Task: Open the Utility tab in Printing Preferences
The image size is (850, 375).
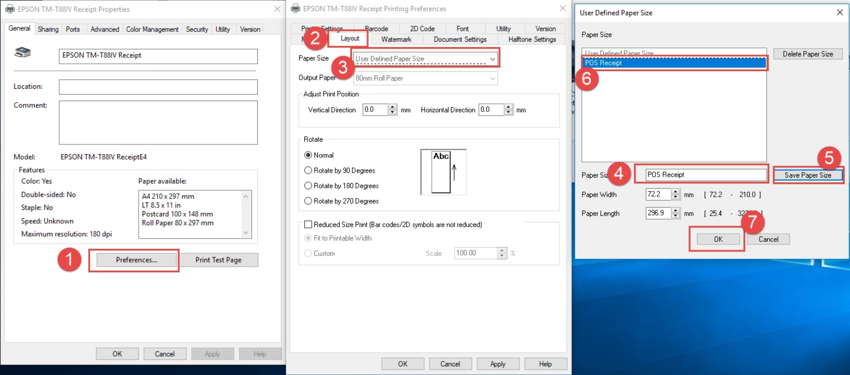Action: 503,29
